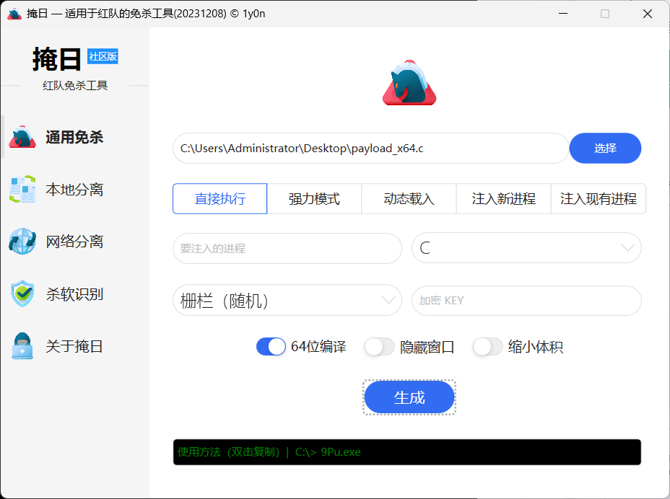Turn on the 缩小体积 switch
This screenshot has width=670, height=499.
click(487, 347)
